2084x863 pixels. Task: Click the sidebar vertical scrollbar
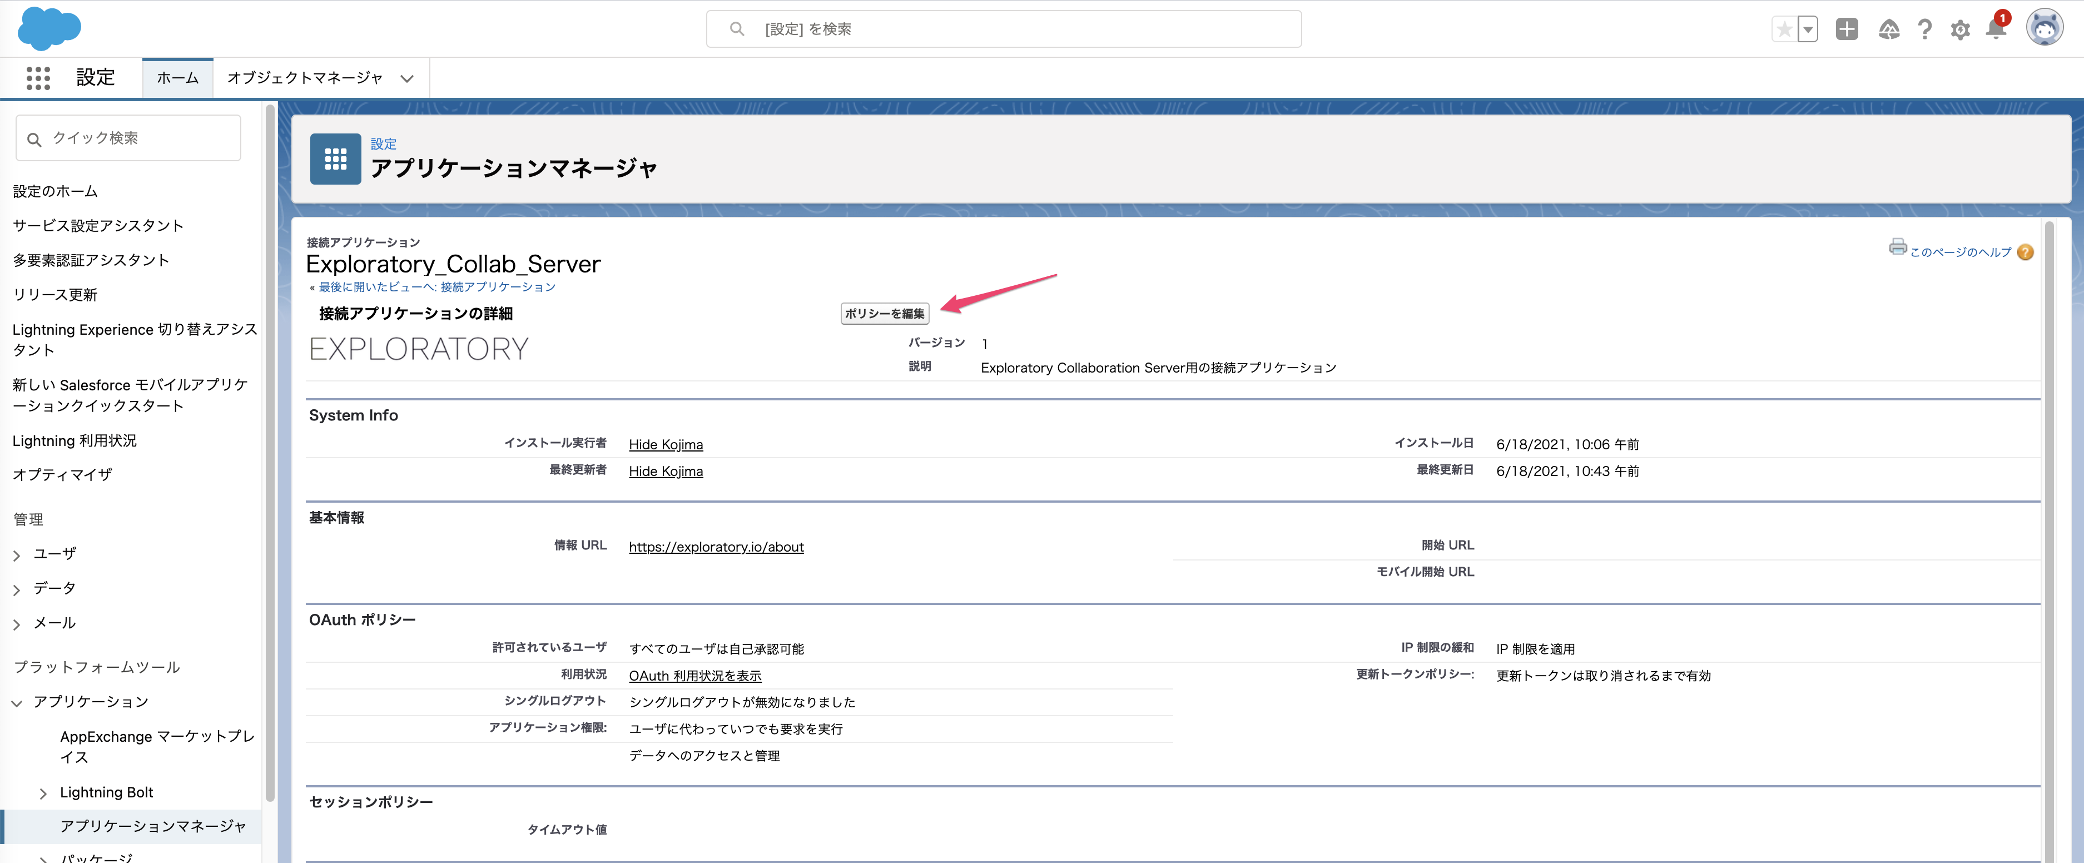[x=270, y=453]
